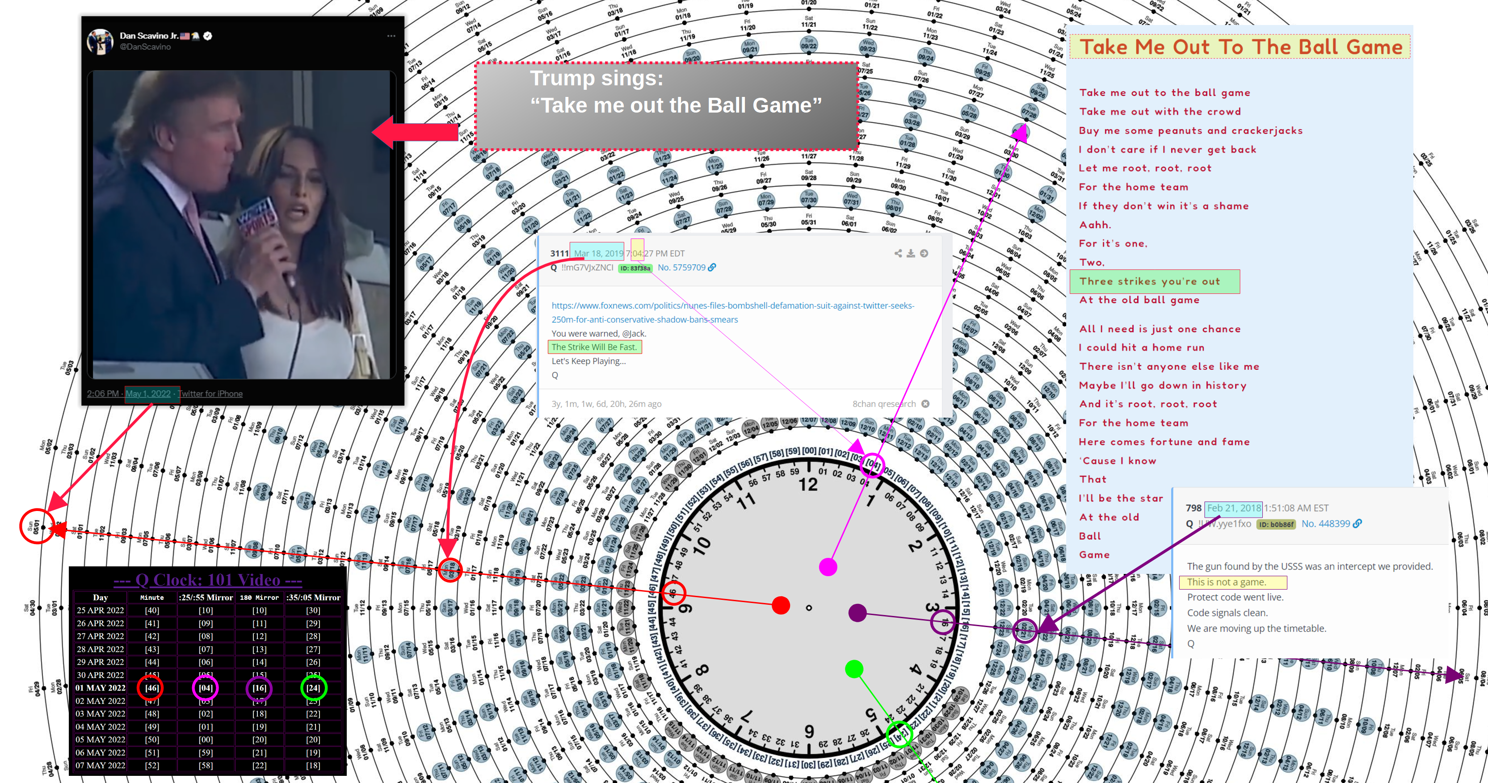Screen dimensions: 1488x783
Task: Click the large hour numeral 12 on clock face
Action: click(x=808, y=484)
